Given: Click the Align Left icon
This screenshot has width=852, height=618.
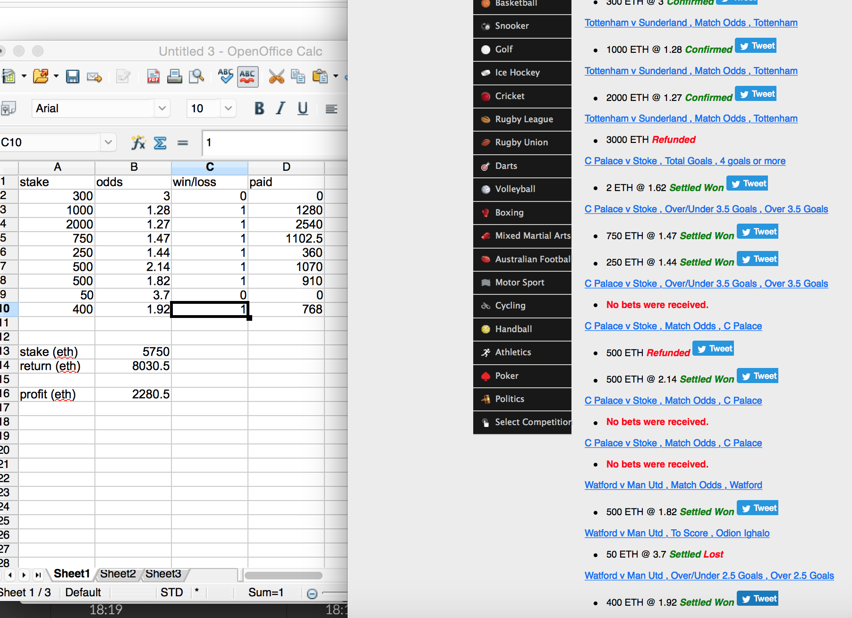Looking at the screenshot, I should [332, 109].
